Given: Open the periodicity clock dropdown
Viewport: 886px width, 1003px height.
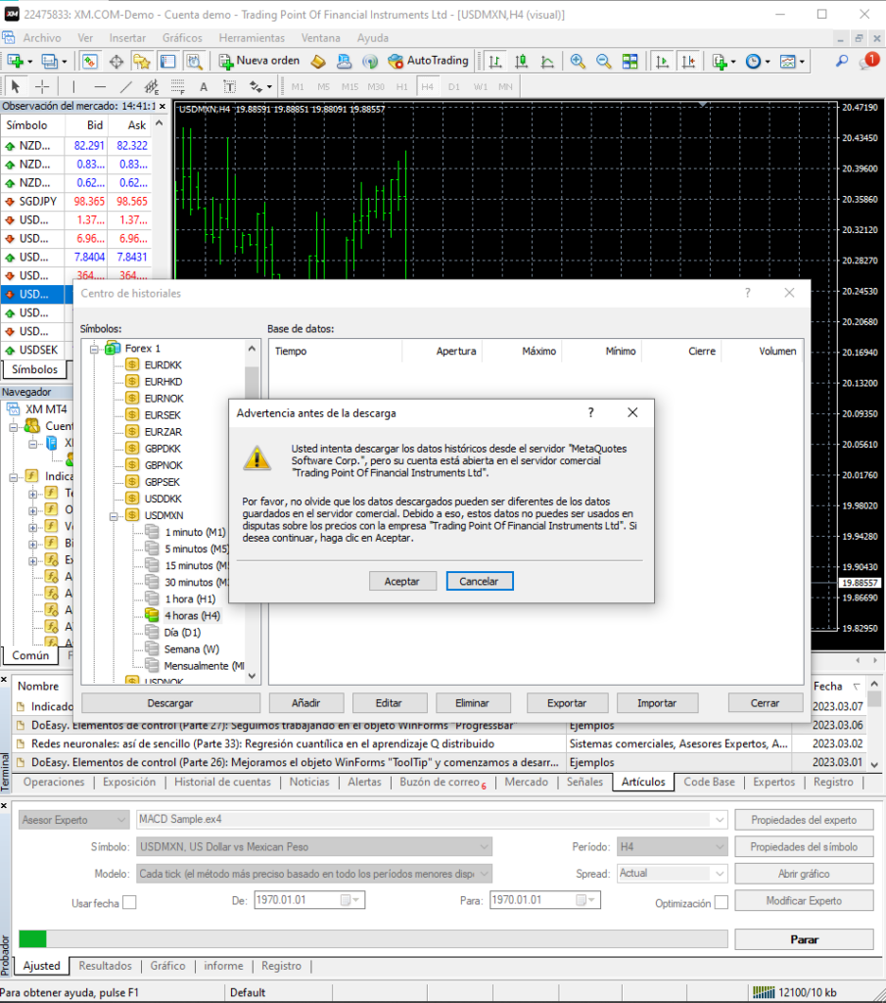Looking at the screenshot, I should [768, 62].
